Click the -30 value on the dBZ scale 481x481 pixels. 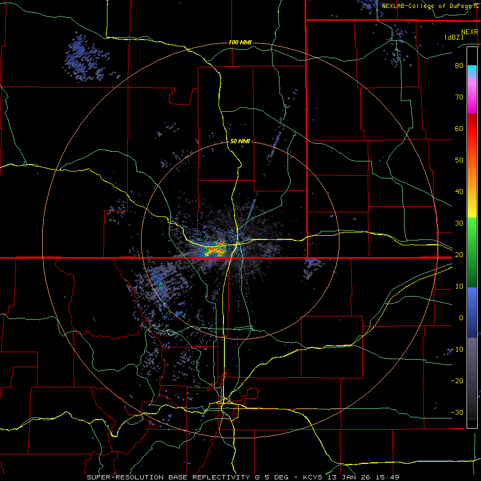click(457, 412)
